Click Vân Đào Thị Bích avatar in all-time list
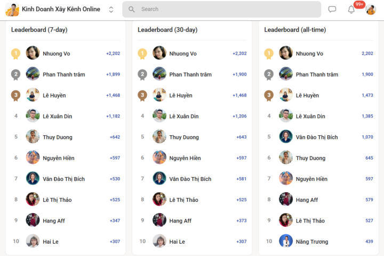Viewport: 384px width, 256px height. (286, 137)
